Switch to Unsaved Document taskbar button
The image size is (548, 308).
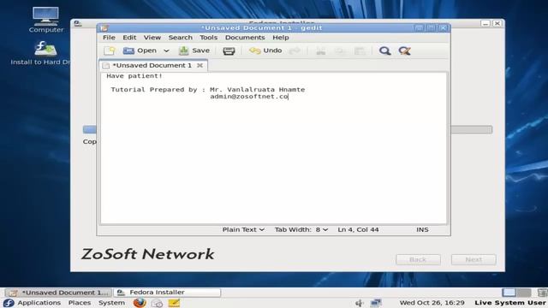click(x=59, y=293)
